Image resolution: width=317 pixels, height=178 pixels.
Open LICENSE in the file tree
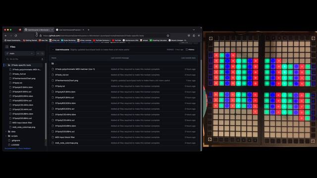pyautogui.click(x=15, y=145)
